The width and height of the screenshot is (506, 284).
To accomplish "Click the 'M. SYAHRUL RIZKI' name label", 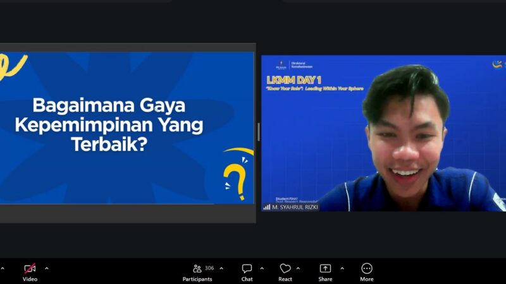I will pos(295,207).
